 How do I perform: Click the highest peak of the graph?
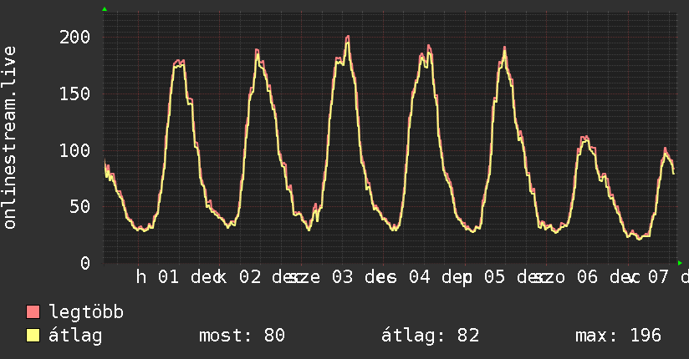click(x=347, y=37)
